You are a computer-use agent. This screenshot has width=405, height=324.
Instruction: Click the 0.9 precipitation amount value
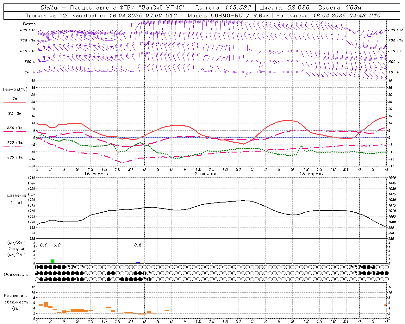(x=57, y=245)
